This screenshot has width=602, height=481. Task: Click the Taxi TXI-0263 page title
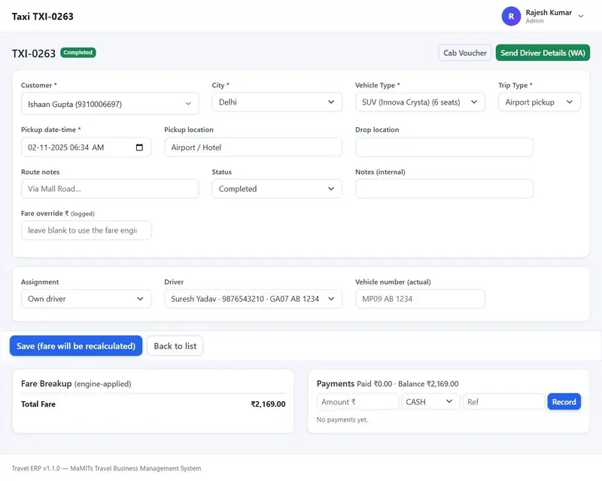(43, 17)
